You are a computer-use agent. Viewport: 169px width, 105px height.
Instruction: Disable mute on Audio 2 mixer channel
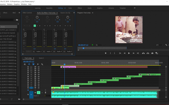(x=35, y=26)
